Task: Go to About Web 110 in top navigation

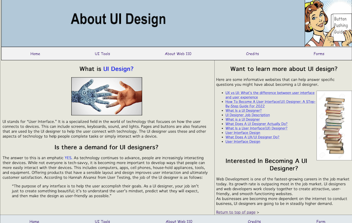Action: tap(178, 54)
